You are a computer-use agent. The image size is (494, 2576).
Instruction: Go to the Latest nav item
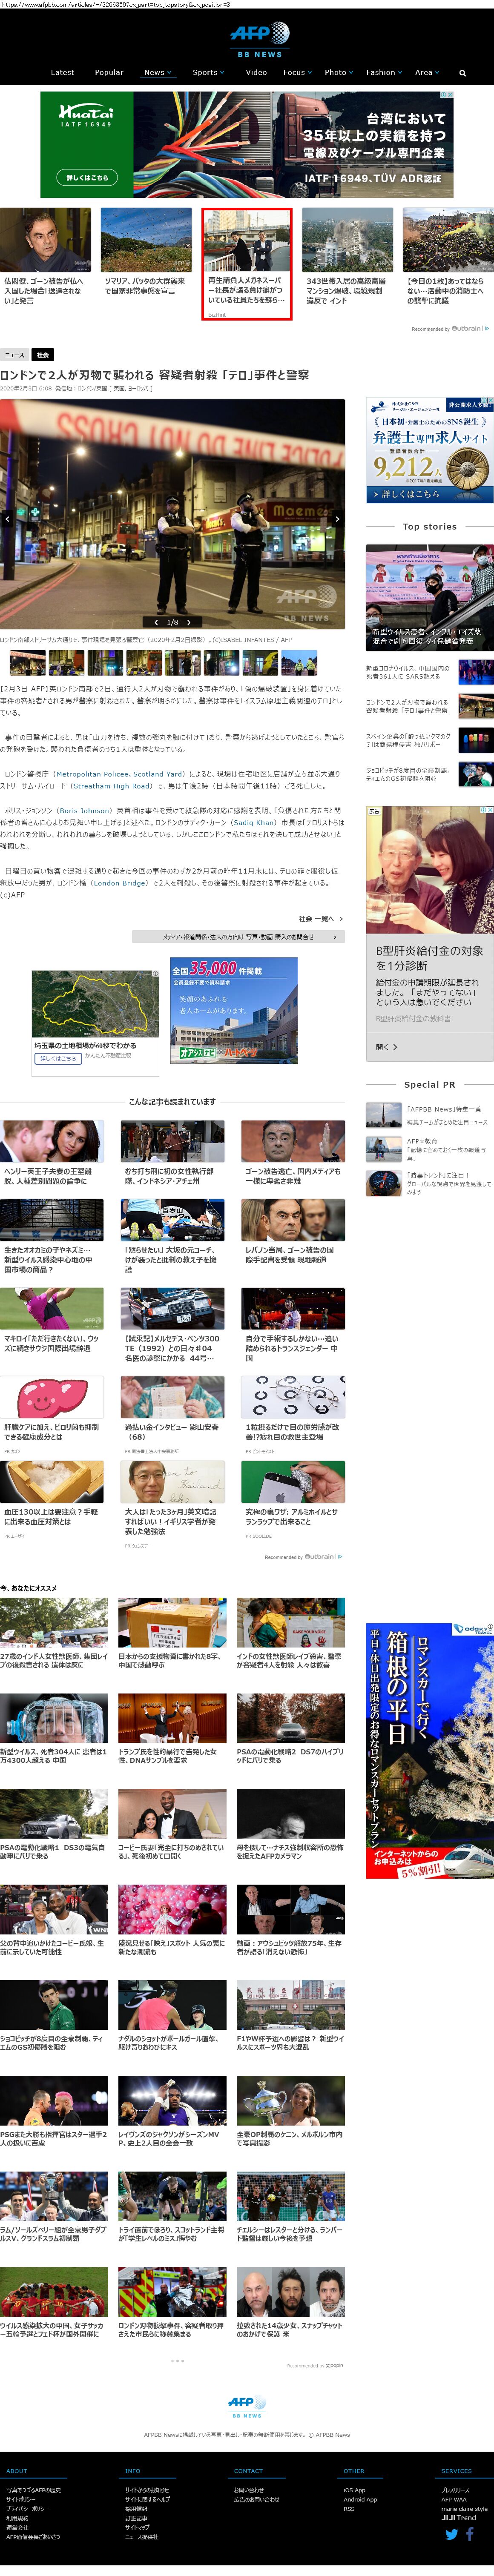[x=62, y=72]
